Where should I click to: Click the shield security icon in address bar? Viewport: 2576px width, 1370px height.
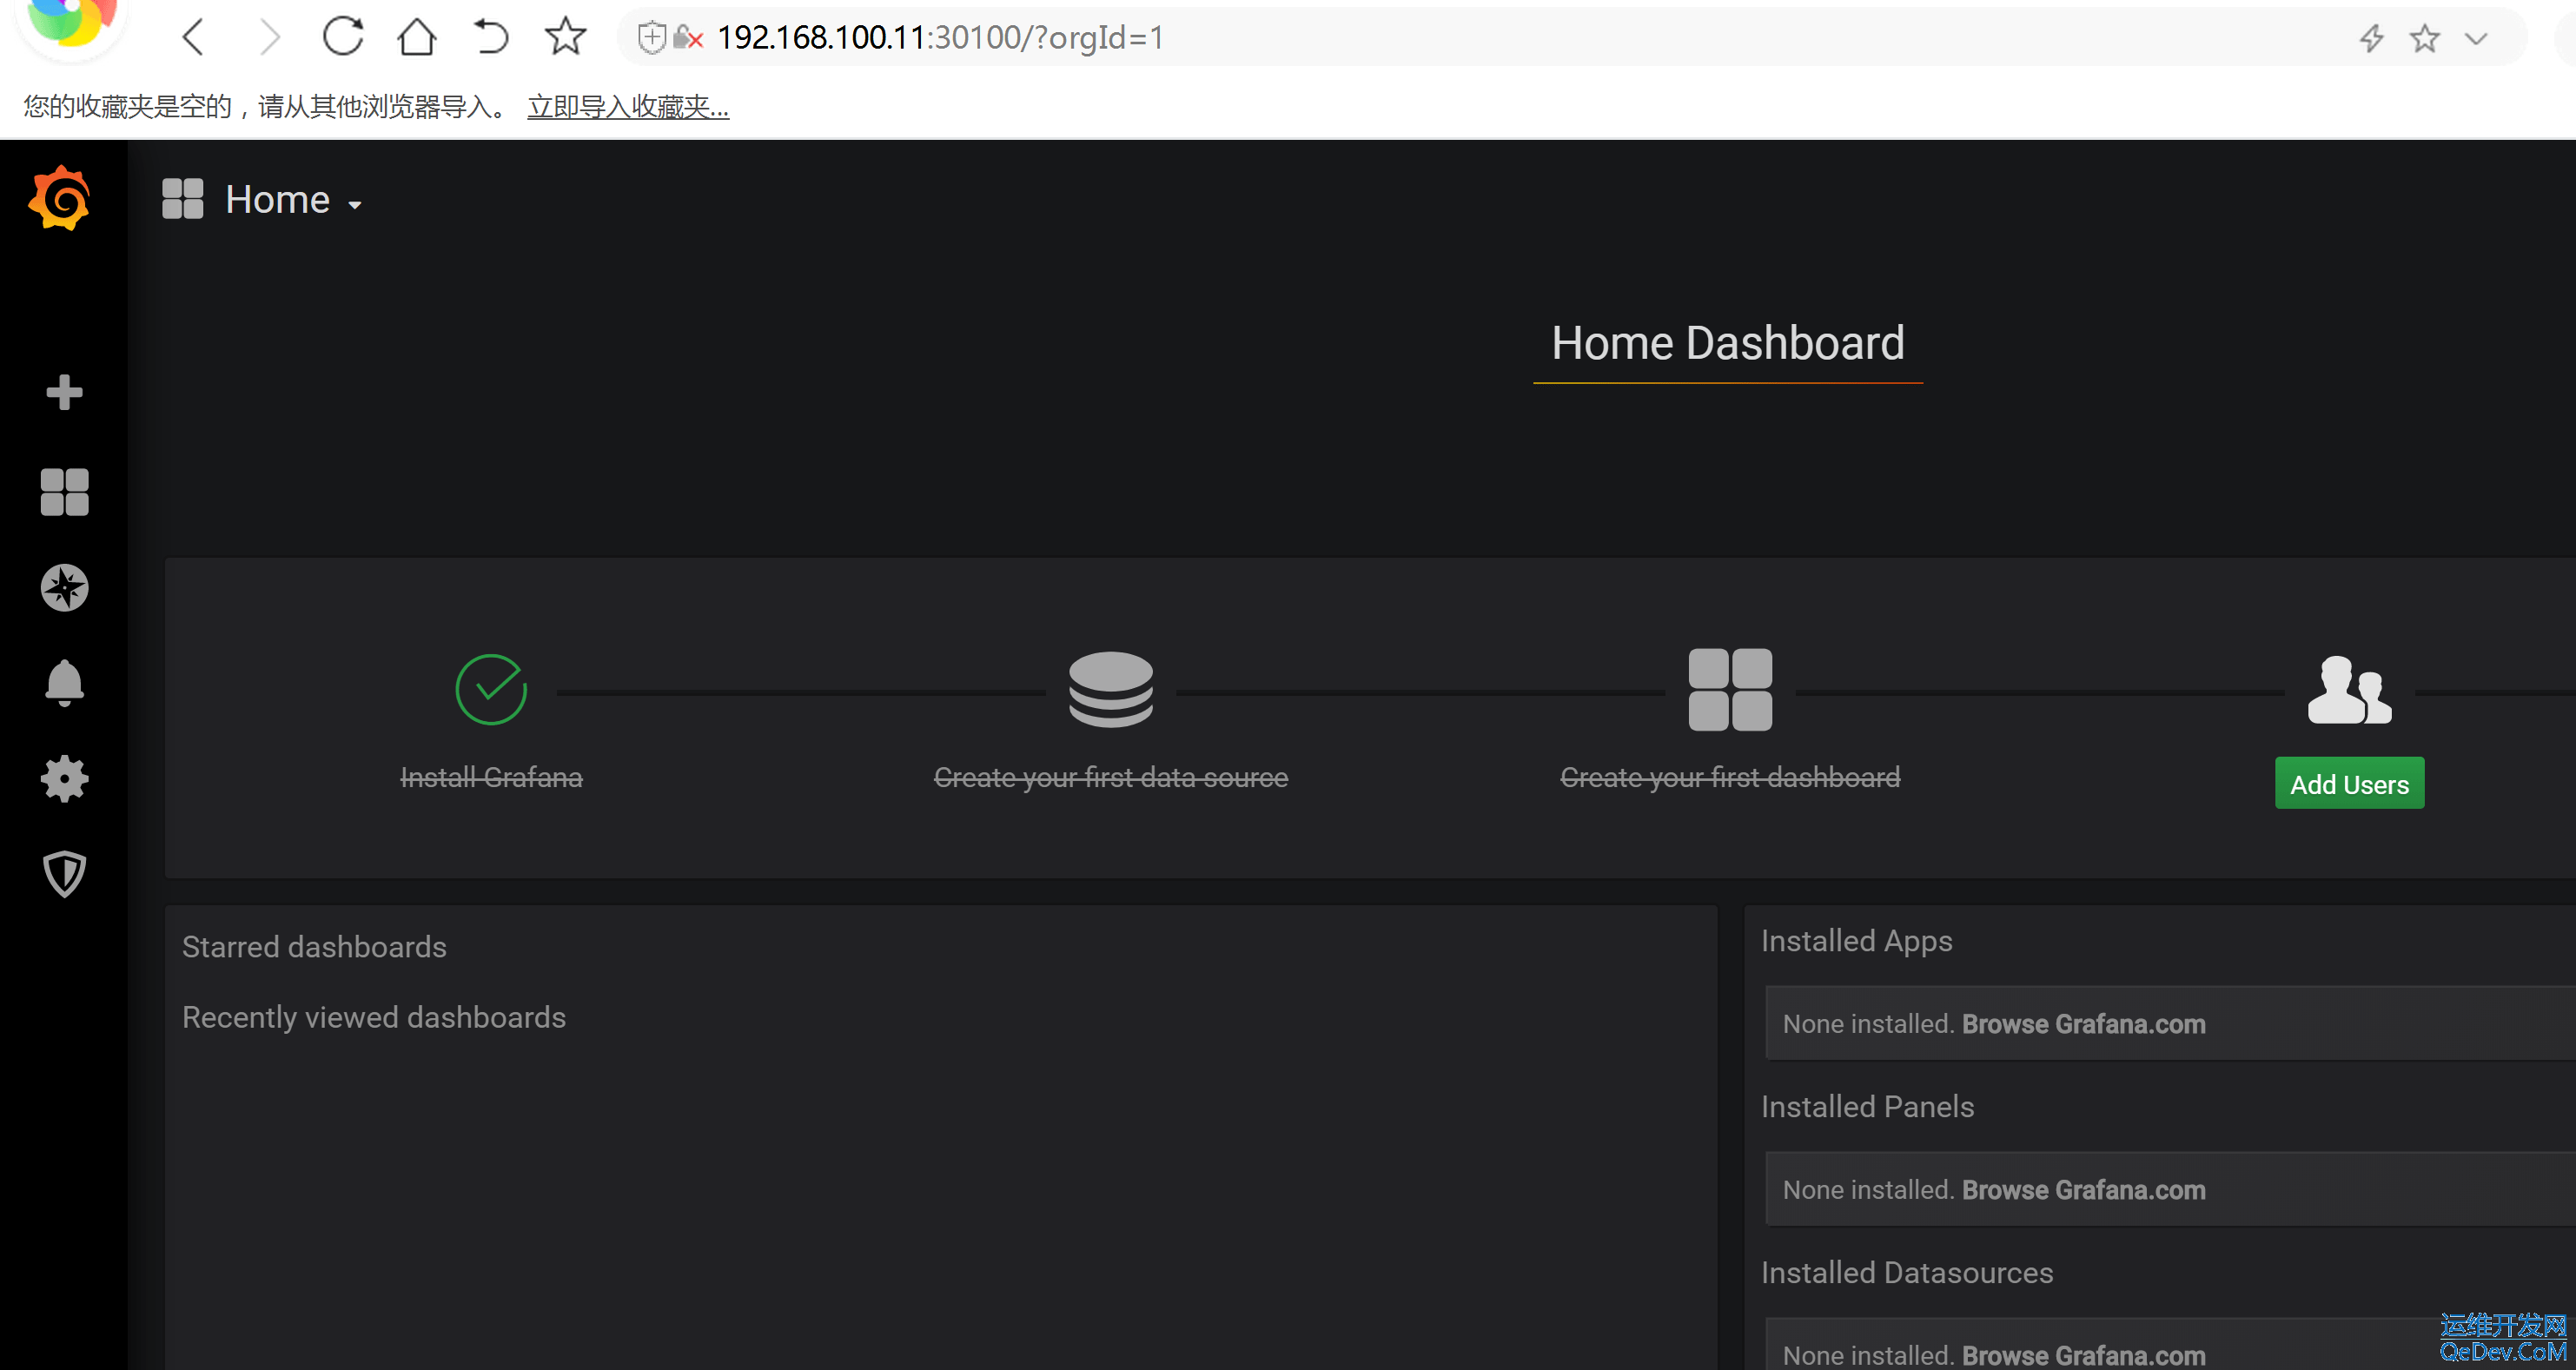pyautogui.click(x=651, y=38)
